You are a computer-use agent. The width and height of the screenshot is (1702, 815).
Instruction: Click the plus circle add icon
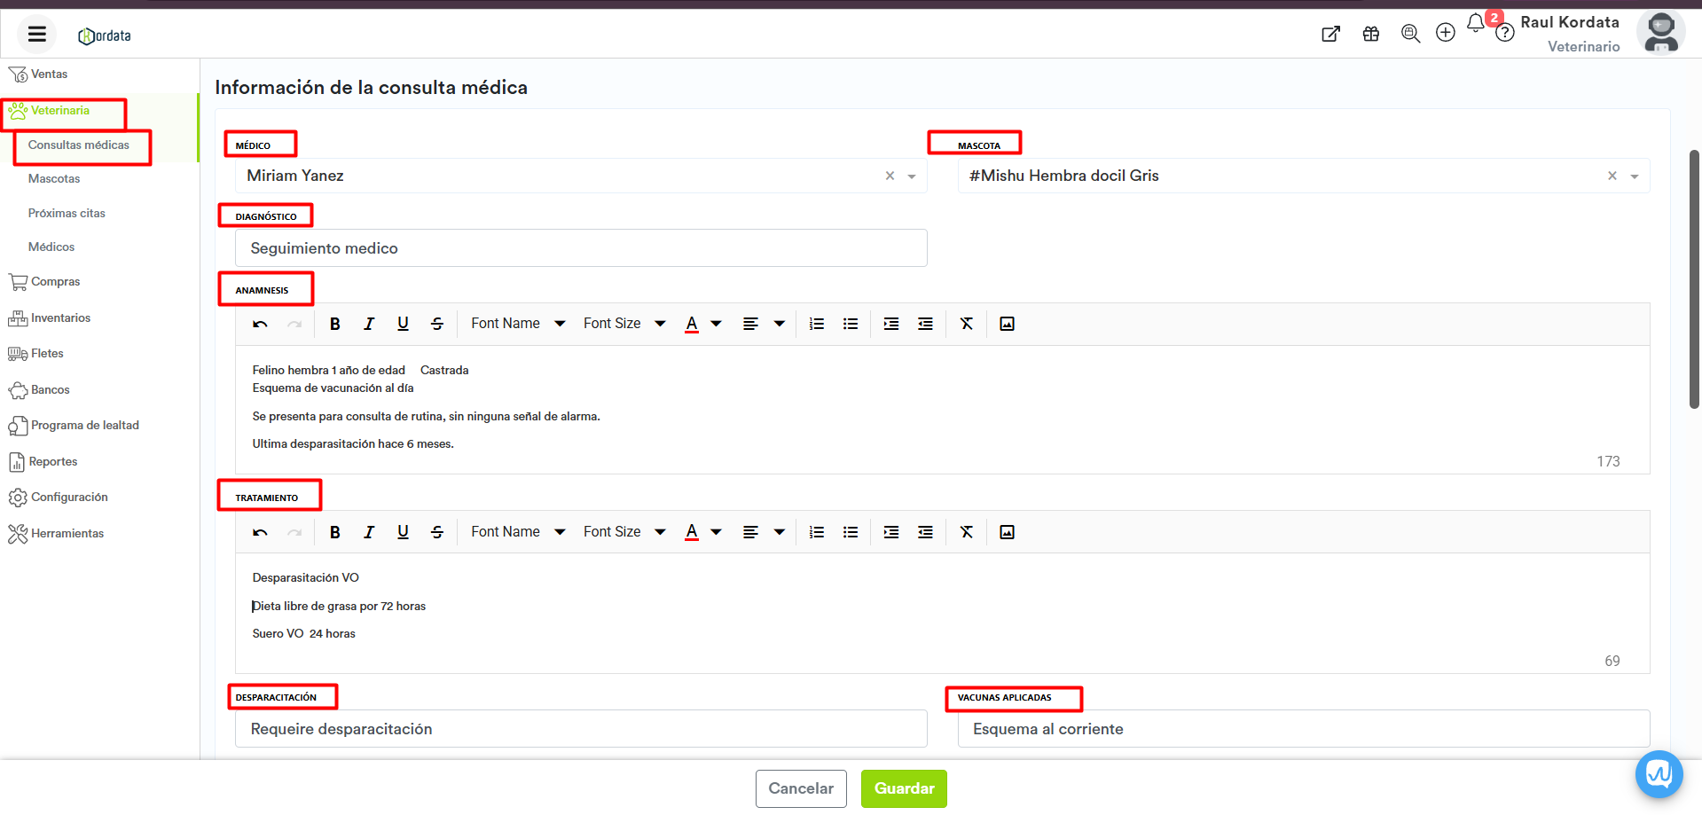(x=1446, y=33)
